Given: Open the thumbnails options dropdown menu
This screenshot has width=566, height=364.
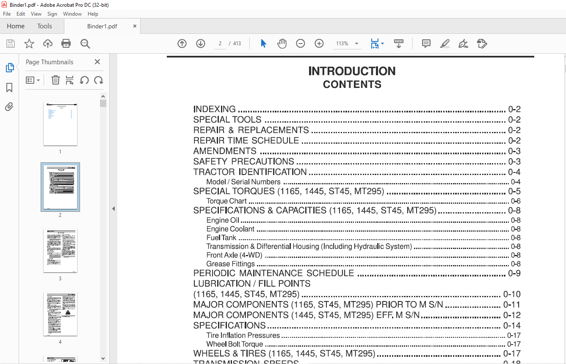Looking at the screenshot, I should point(33,80).
